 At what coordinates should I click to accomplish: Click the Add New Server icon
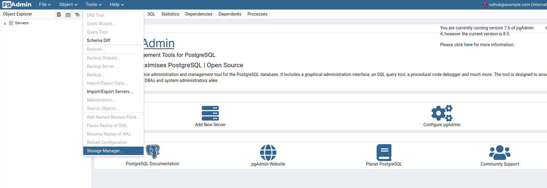[x=210, y=113]
